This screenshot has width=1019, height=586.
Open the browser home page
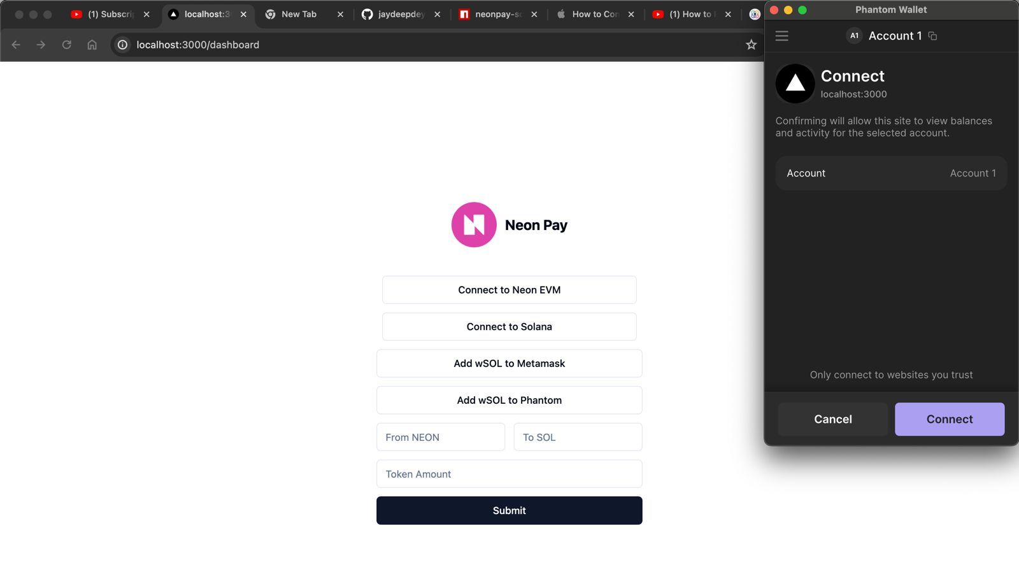tap(92, 45)
